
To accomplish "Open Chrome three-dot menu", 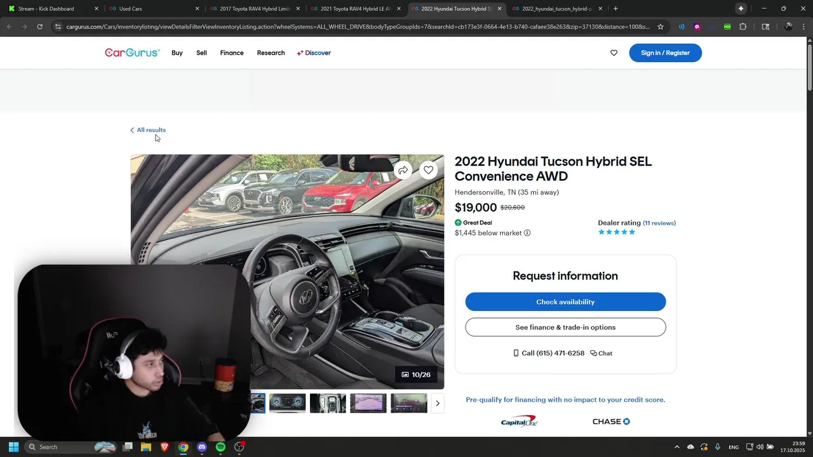I will pos(803,27).
